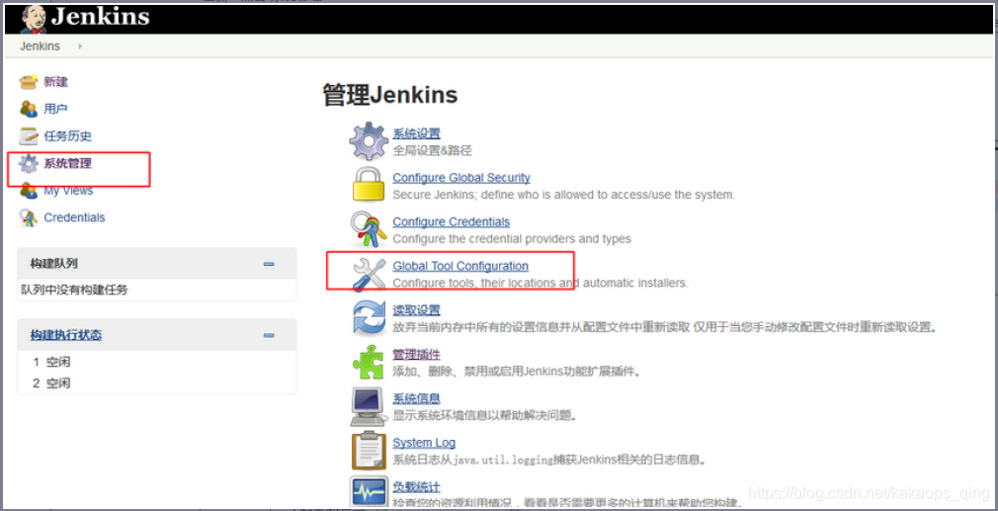Click the keys icon for Configure Credentials
The height and width of the screenshot is (511, 998).
(x=369, y=229)
